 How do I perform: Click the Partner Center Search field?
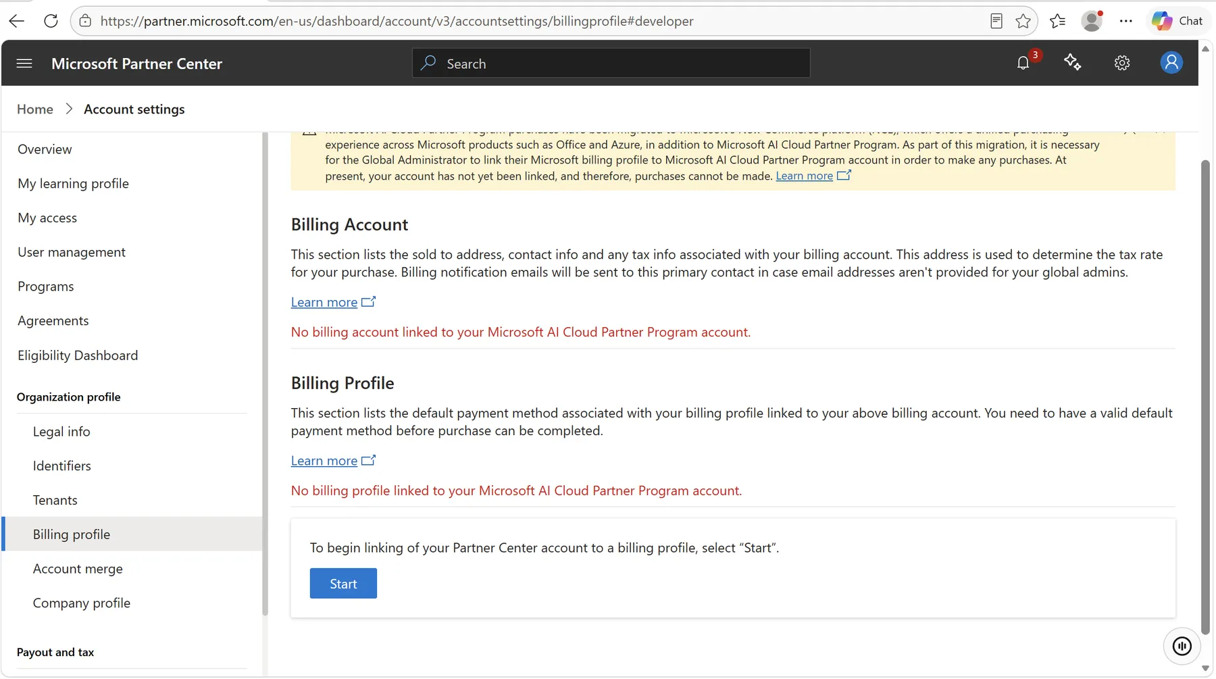(611, 64)
